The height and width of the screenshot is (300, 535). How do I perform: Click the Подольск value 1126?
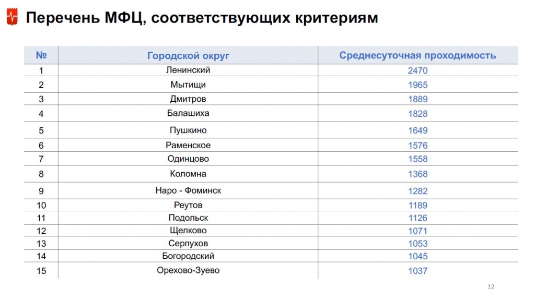tap(417, 218)
